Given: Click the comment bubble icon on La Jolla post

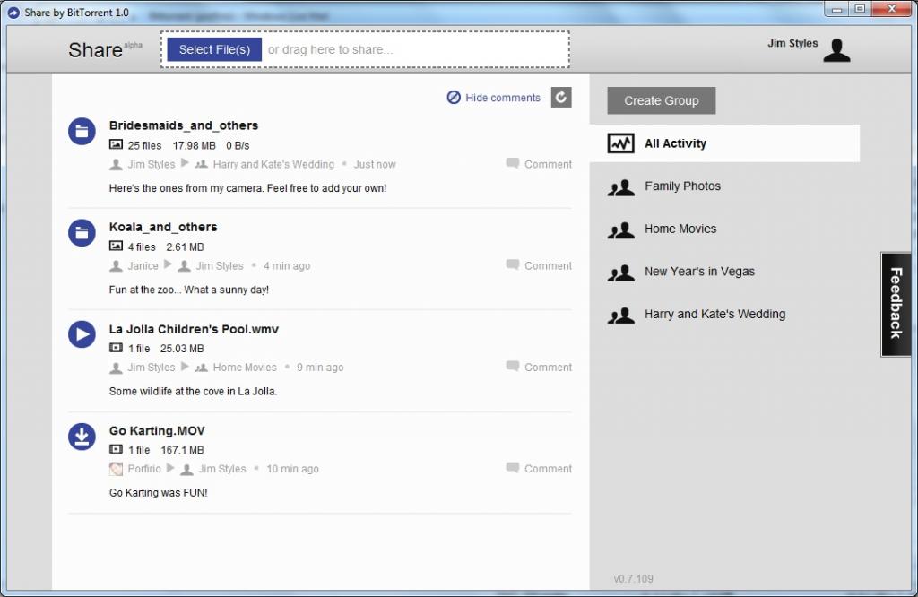Looking at the screenshot, I should pyautogui.click(x=512, y=367).
